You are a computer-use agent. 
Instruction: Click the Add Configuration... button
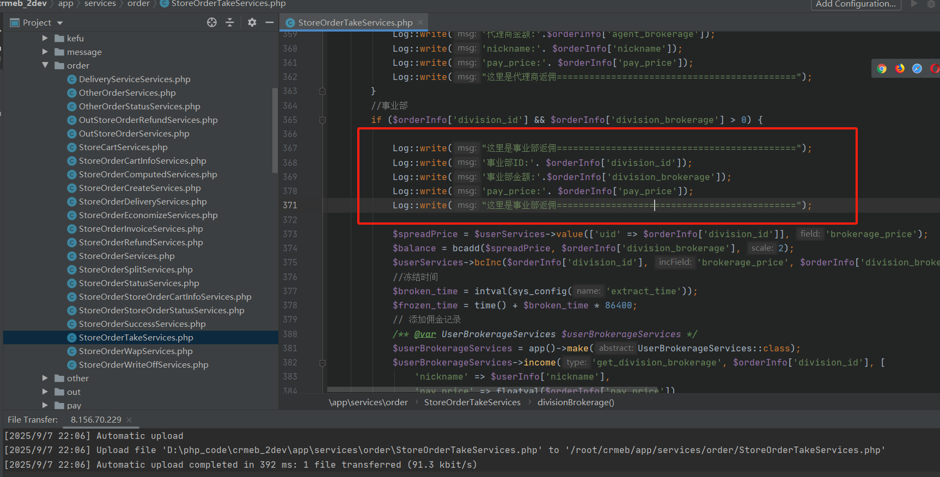[856, 4]
